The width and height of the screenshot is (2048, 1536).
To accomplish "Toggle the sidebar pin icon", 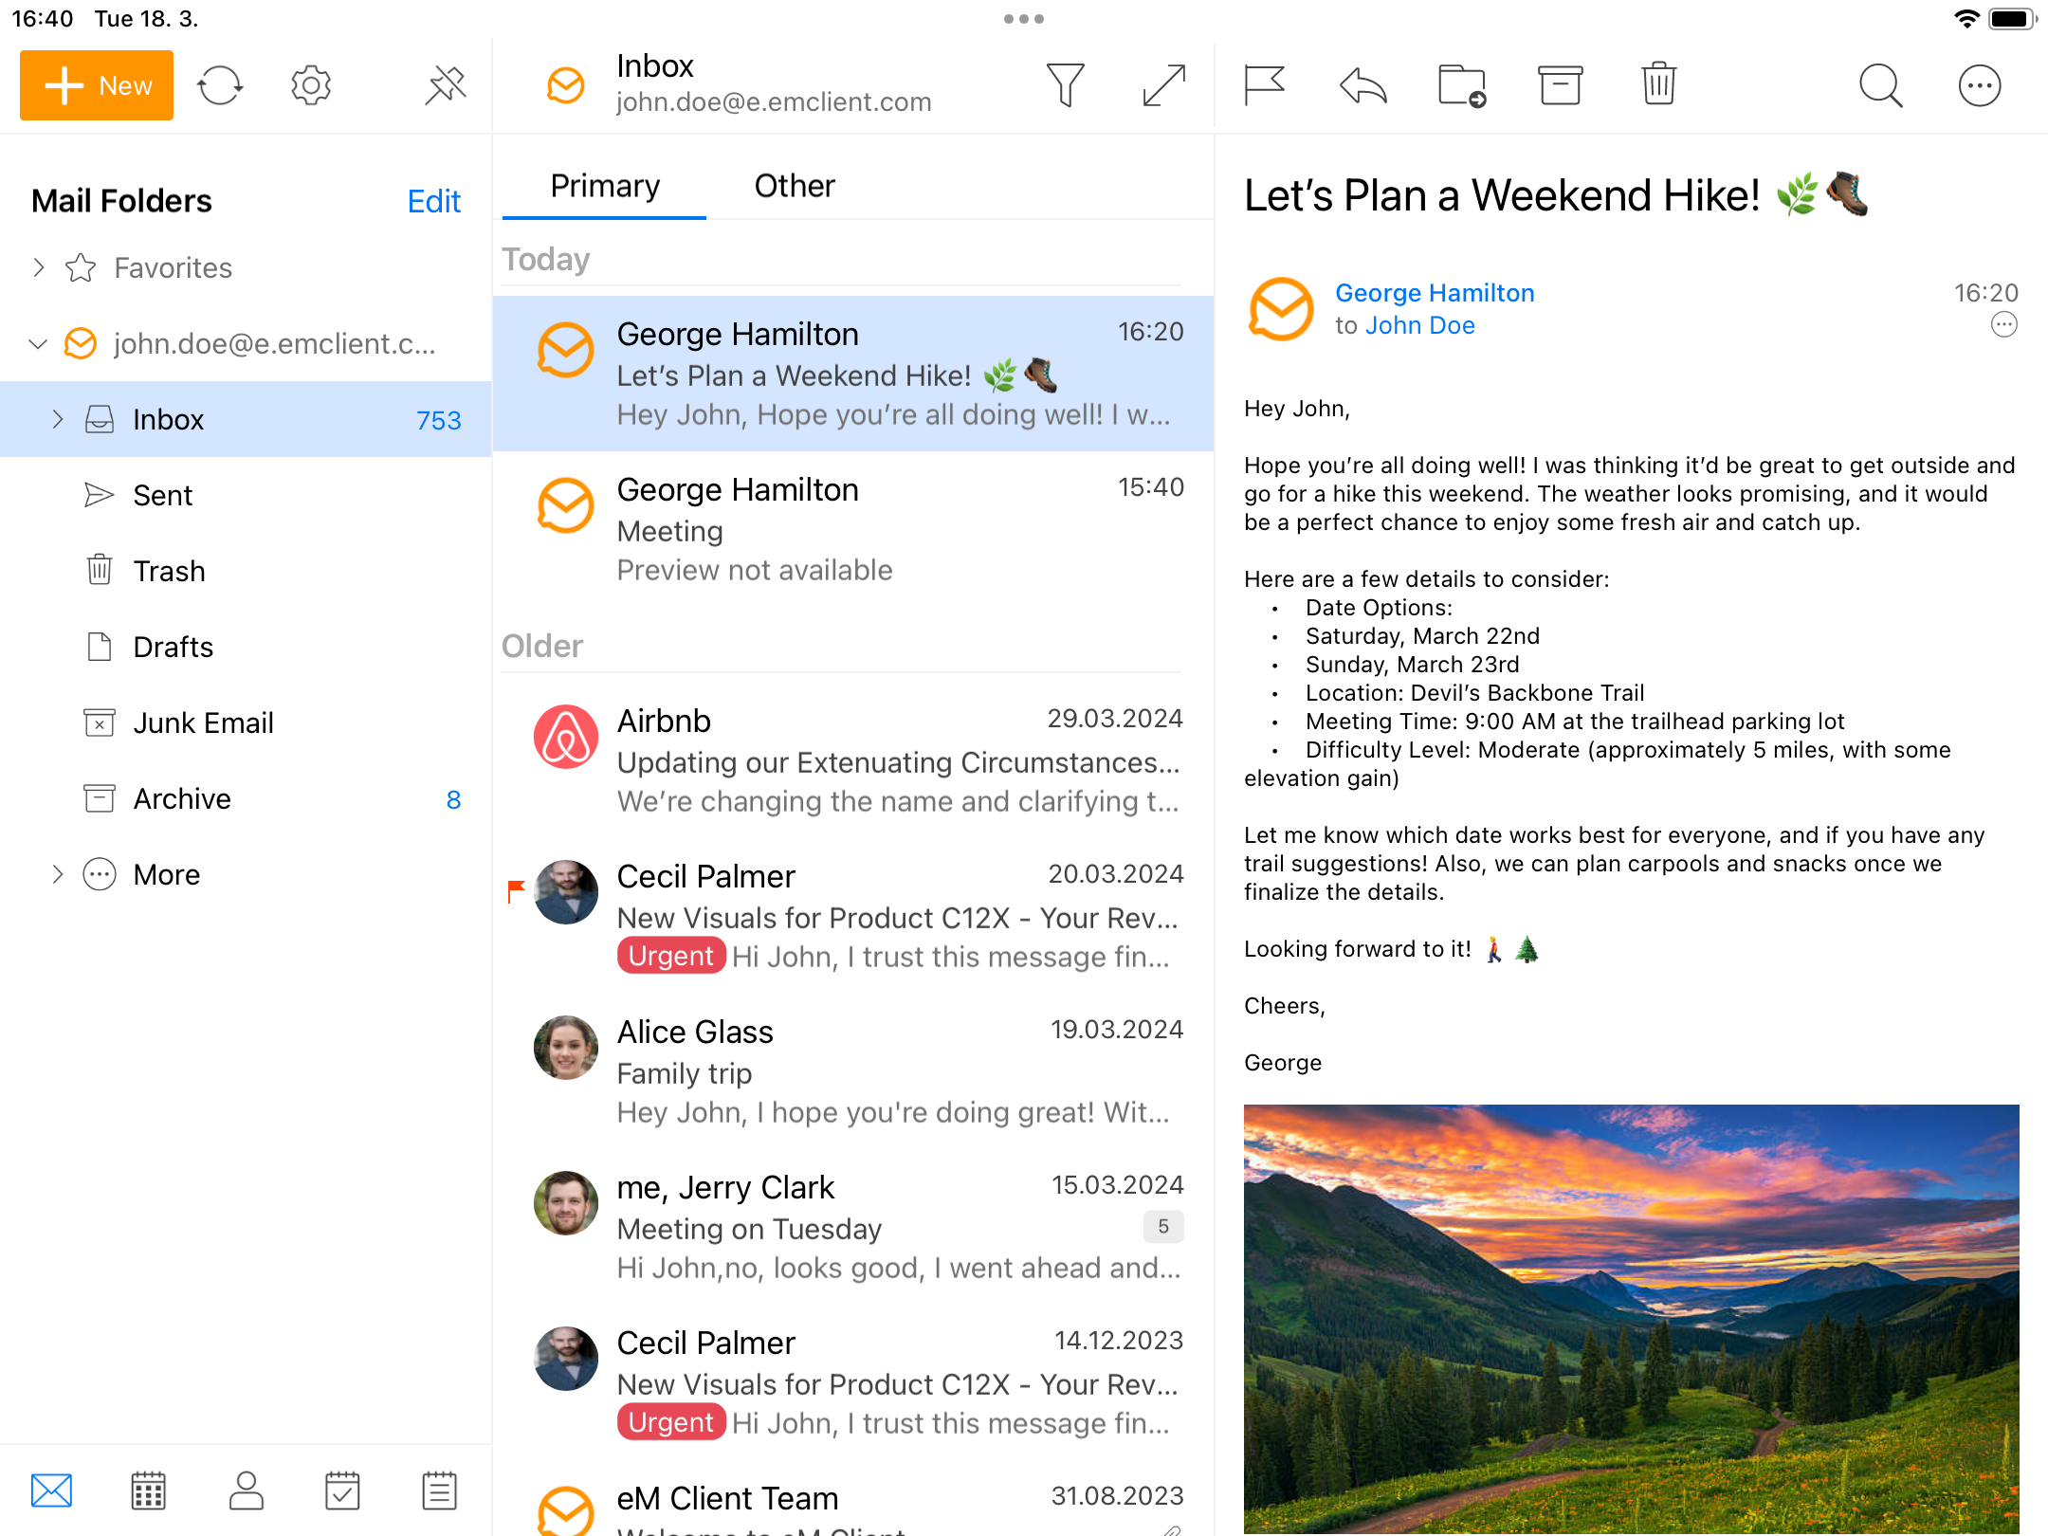I will click(445, 85).
